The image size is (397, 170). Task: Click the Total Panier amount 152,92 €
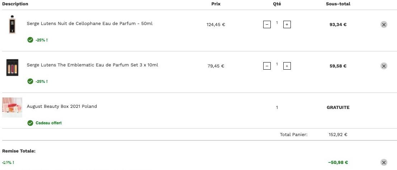[338, 134]
